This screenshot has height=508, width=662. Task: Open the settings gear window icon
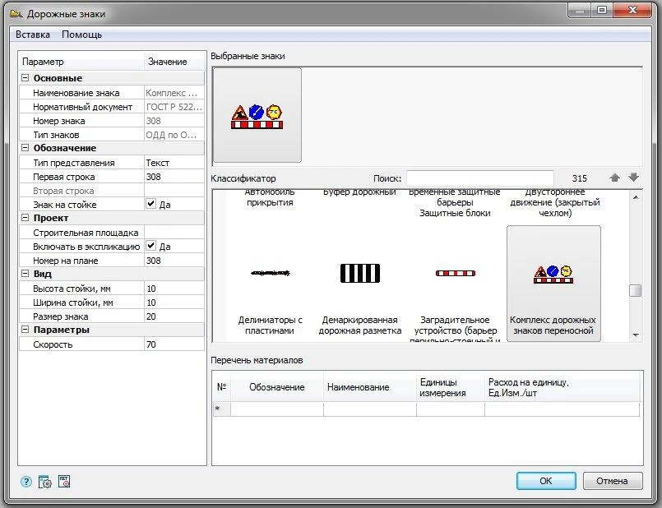46,482
